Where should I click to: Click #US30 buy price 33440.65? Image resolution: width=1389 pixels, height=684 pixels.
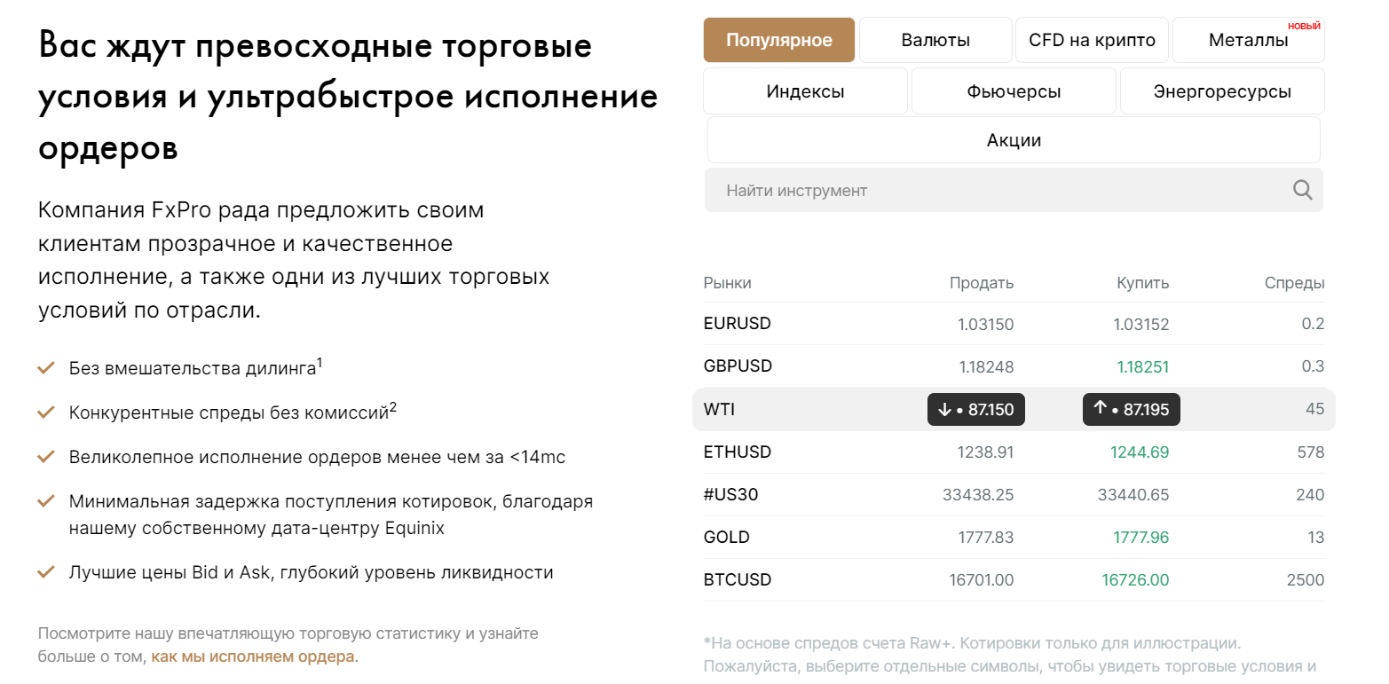[1133, 495]
